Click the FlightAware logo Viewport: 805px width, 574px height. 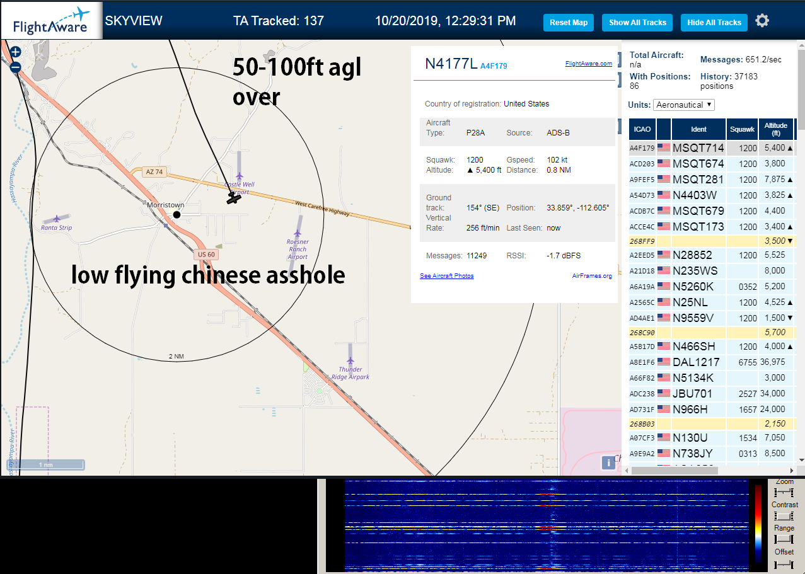[52, 21]
